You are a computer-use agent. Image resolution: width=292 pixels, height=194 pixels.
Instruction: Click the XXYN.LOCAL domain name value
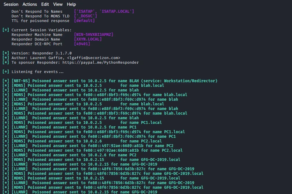(x=88, y=39)
